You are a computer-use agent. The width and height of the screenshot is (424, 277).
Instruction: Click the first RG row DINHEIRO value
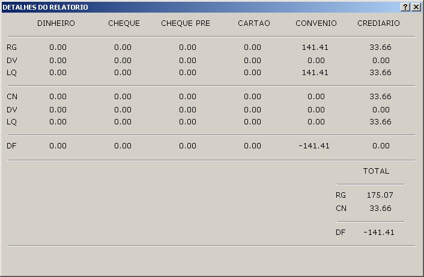(x=58, y=47)
